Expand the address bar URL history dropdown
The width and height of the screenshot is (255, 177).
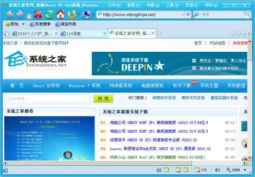pyautogui.click(x=183, y=15)
